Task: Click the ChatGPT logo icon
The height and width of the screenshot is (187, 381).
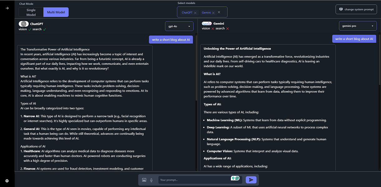Action: point(23,24)
